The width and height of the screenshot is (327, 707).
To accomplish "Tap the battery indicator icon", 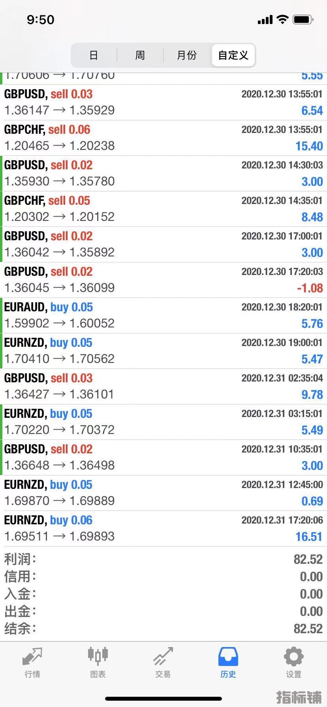I will [303, 19].
